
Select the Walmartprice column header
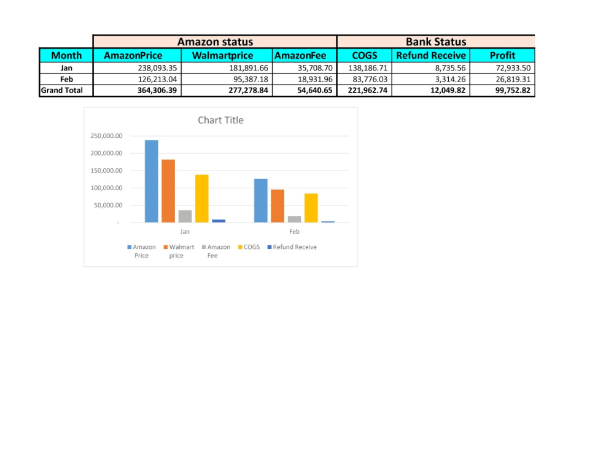(x=227, y=56)
